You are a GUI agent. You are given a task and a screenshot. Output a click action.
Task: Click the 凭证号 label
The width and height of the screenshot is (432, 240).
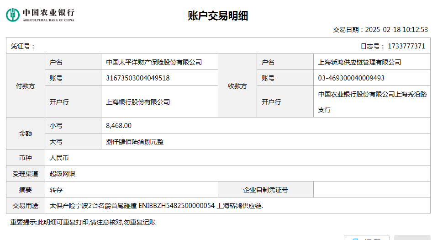(x=23, y=46)
